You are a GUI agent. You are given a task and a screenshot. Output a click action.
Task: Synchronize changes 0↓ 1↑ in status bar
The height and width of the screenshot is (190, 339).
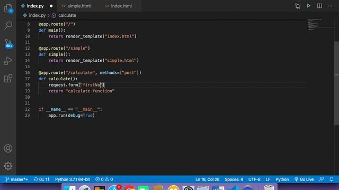[42, 179]
